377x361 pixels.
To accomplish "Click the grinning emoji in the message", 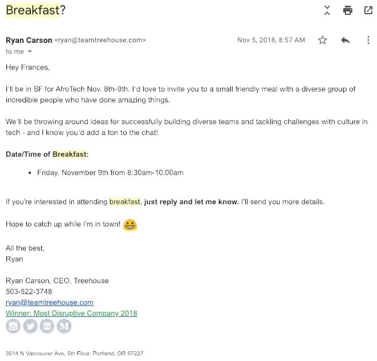I will 130,224.
